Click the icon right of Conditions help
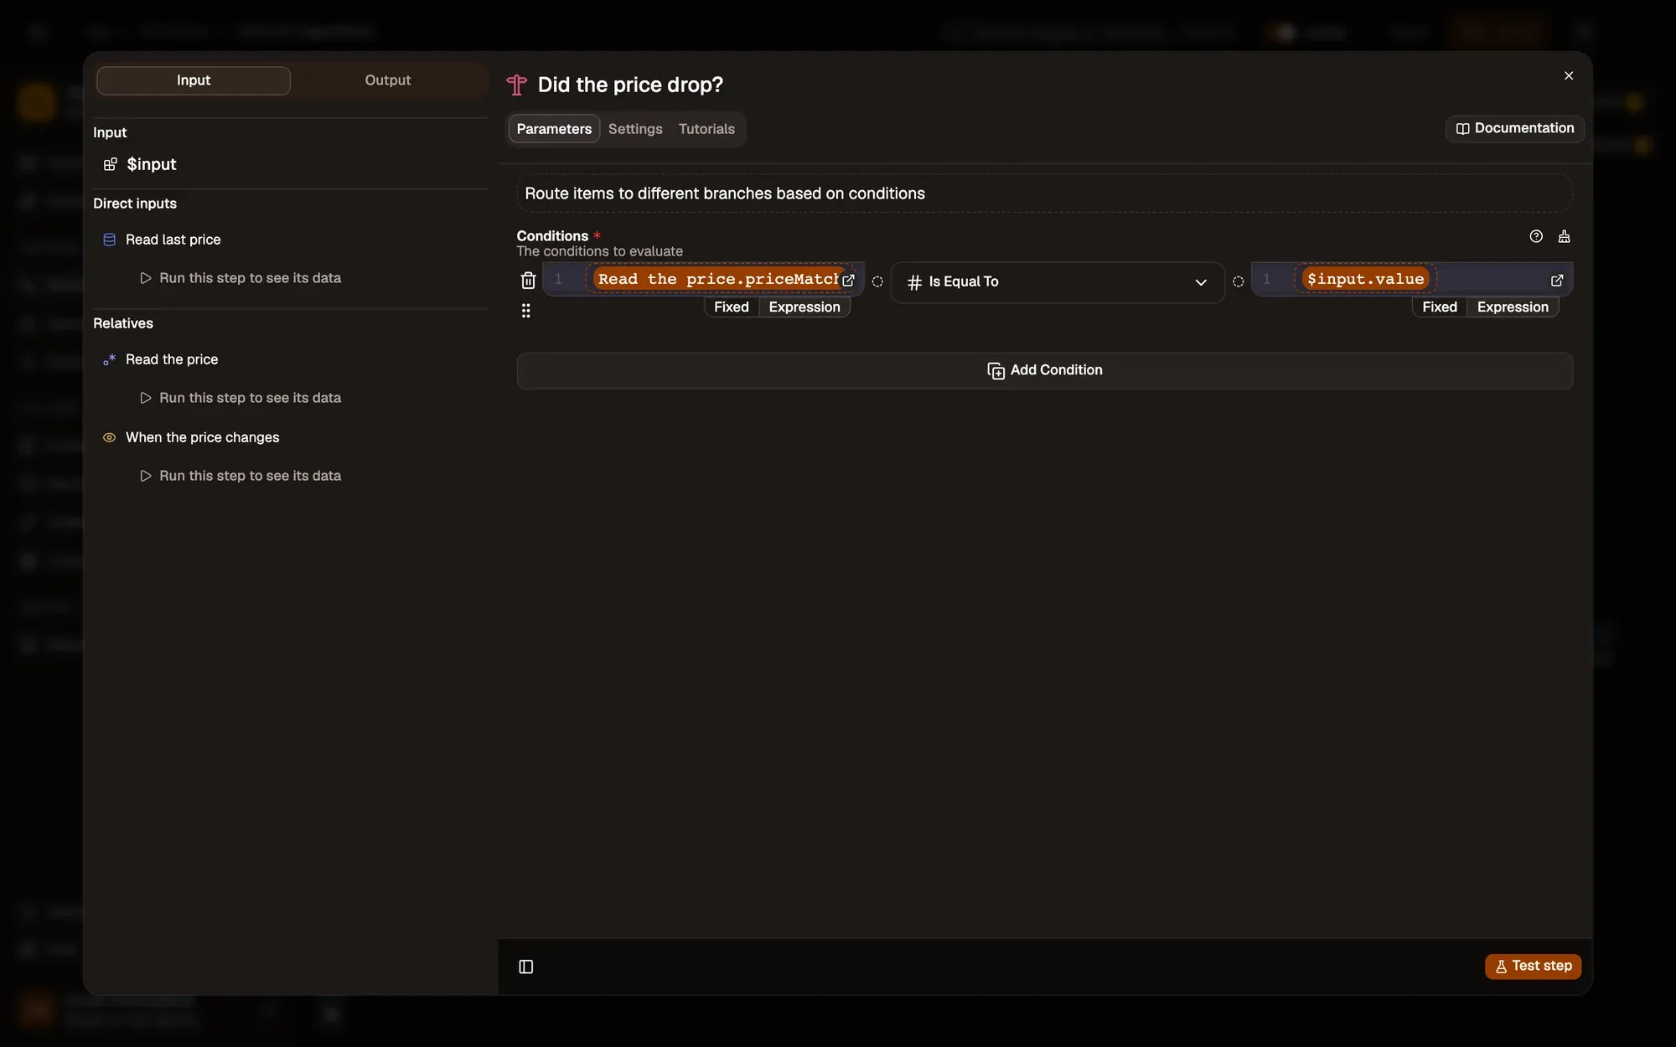The height and width of the screenshot is (1047, 1676). [1565, 236]
